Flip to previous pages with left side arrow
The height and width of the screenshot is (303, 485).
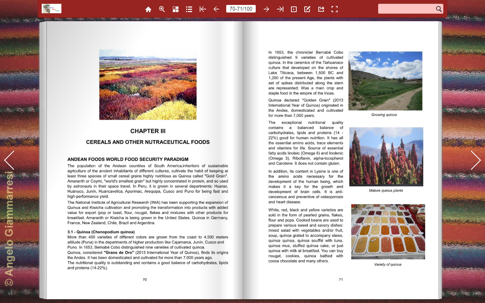coord(9,160)
